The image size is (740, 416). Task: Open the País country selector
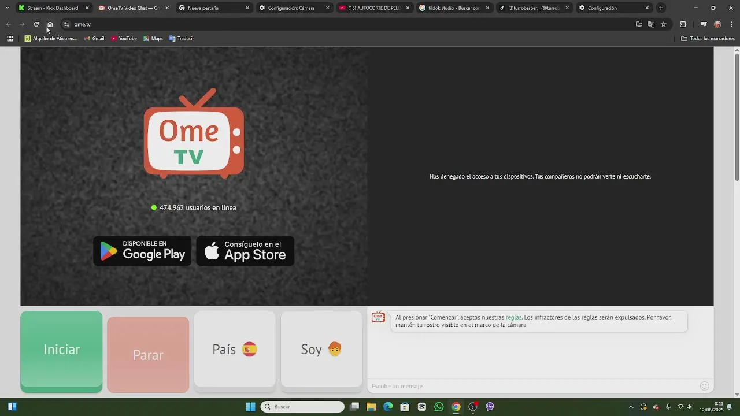(235, 350)
